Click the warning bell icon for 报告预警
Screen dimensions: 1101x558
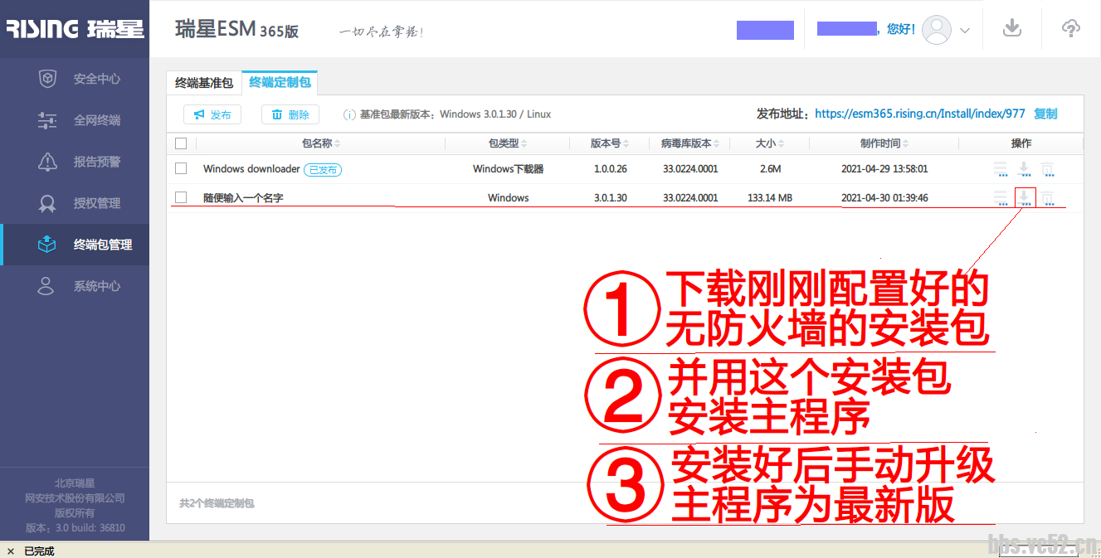tap(47, 162)
